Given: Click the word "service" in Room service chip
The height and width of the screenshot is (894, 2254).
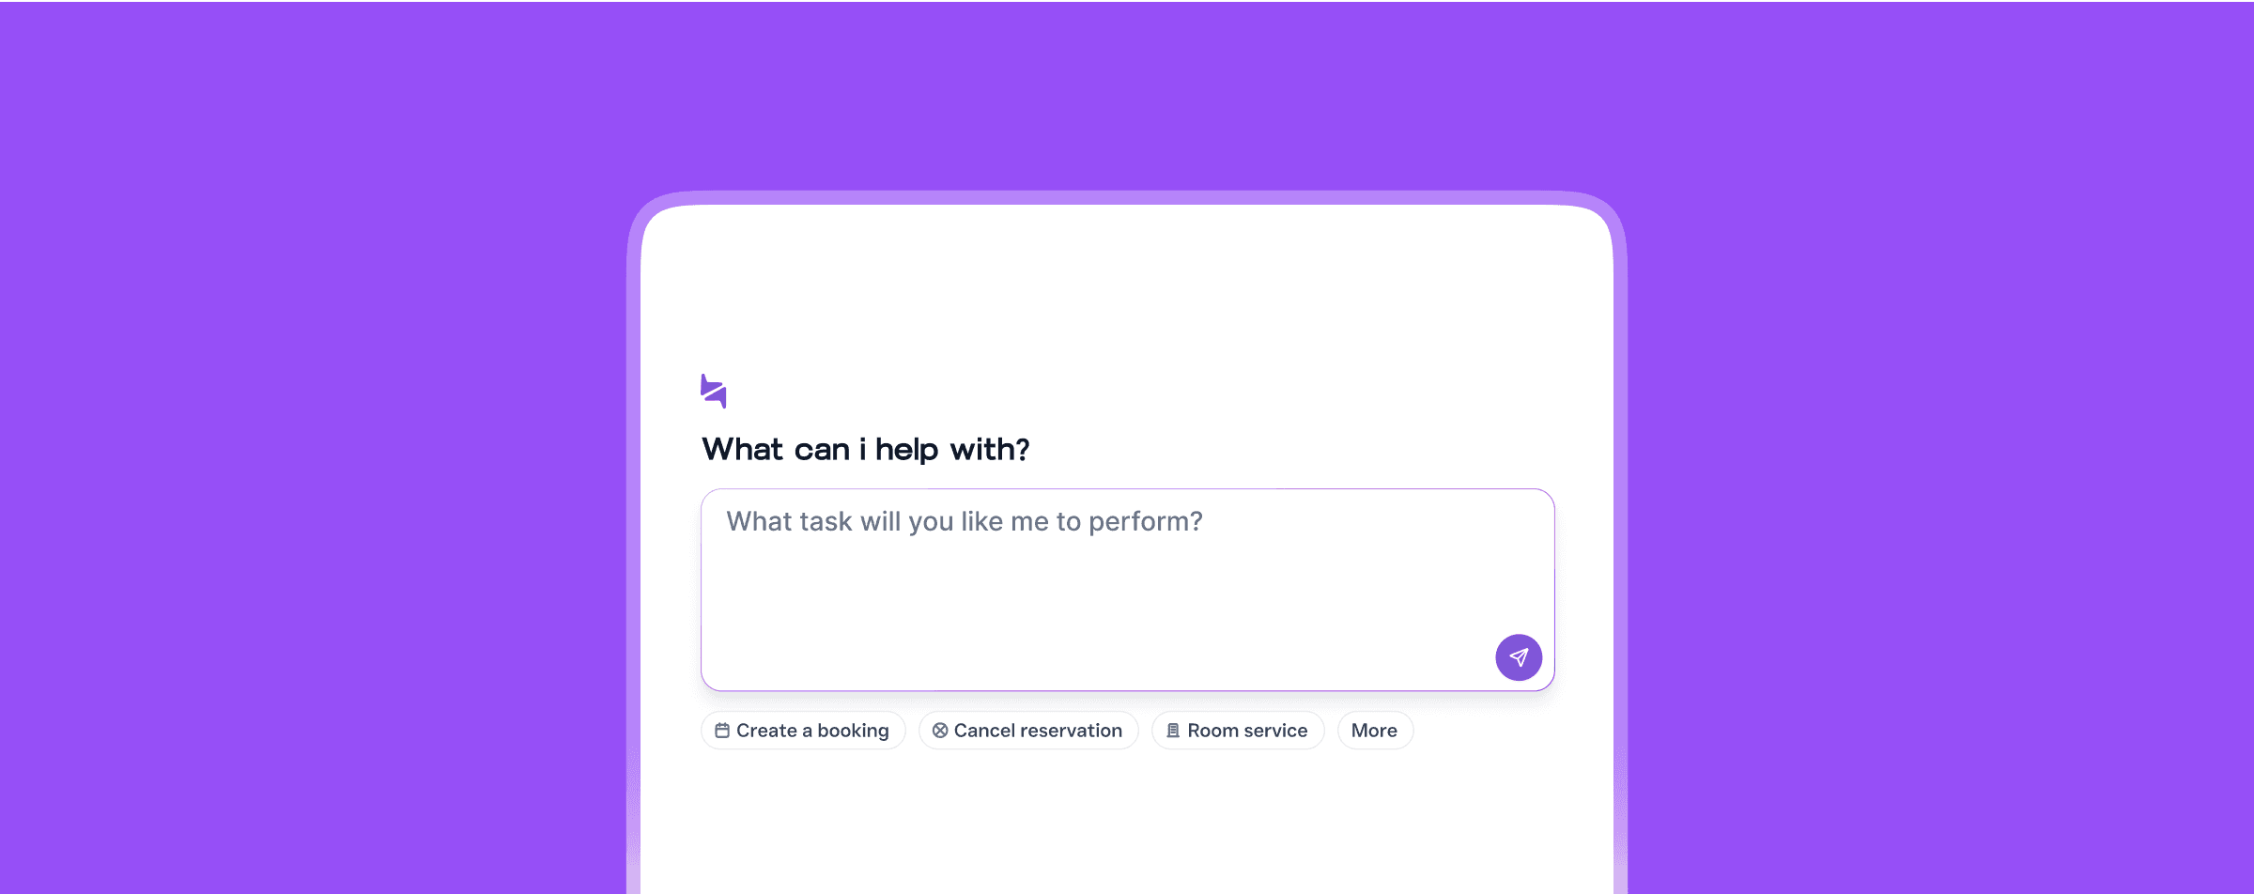Looking at the screenshot, I should tap(1274, 731).
